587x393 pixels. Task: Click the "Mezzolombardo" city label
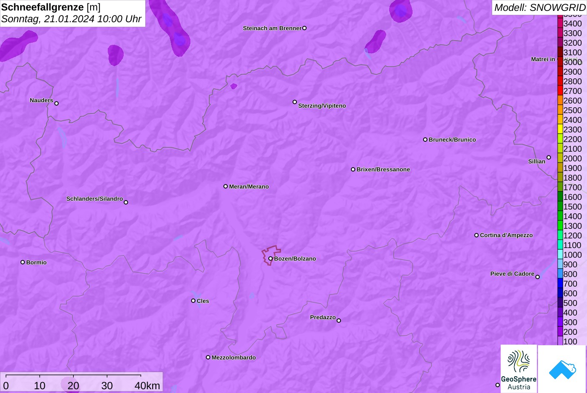pyautogui.click(x=234, y=357)
